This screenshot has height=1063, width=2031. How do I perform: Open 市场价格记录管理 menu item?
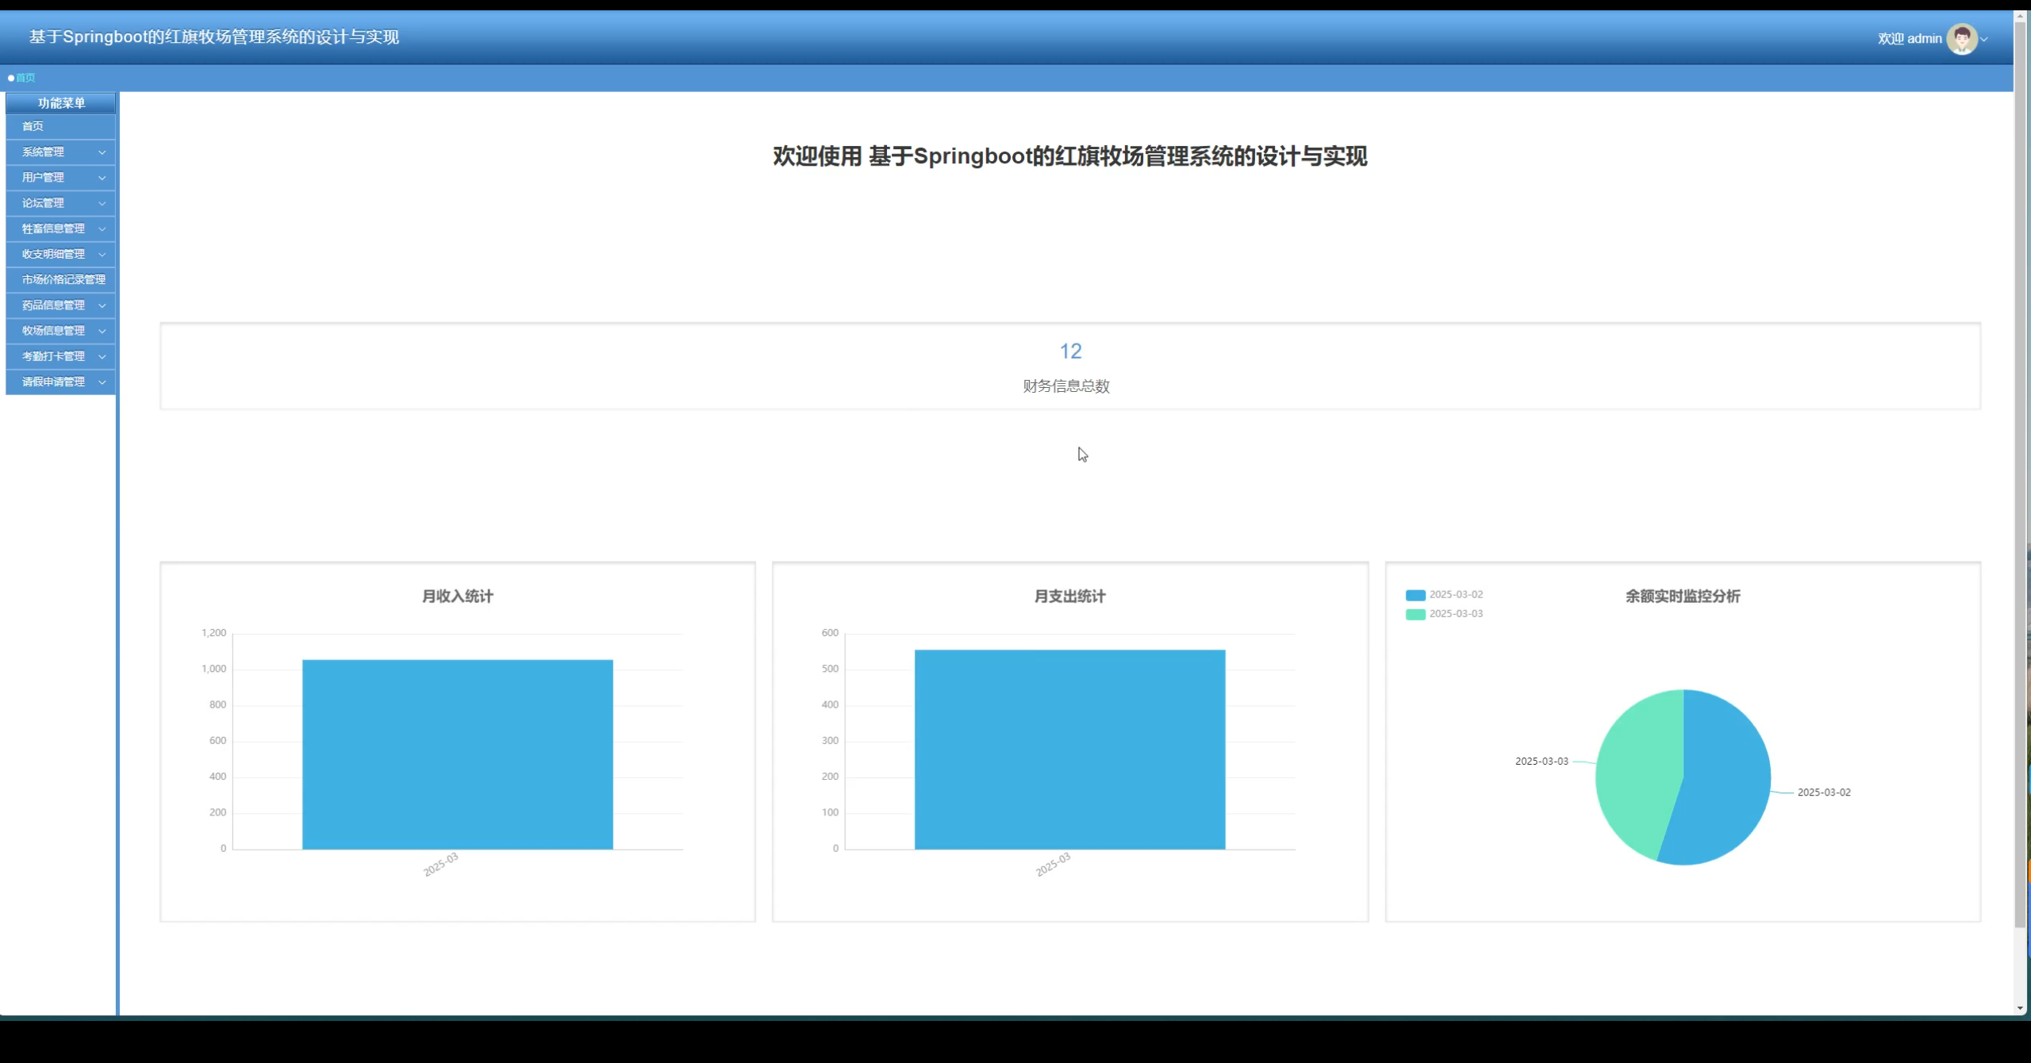(x=63, y=279)
